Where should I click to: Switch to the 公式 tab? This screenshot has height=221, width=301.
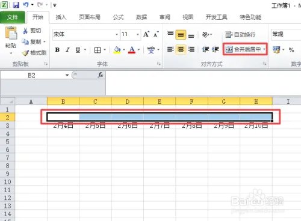(x=118, y=17)
